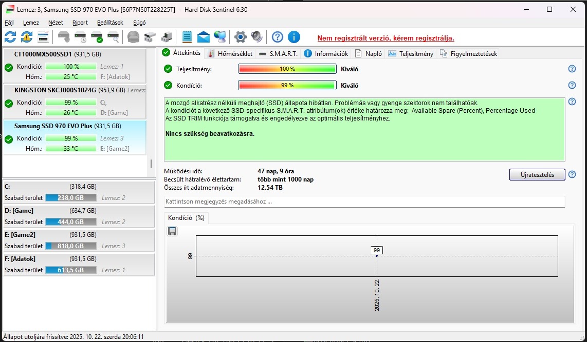Click the disk with magnifier toolbar icon
The image size is (587, 342).
pos(113,37)
